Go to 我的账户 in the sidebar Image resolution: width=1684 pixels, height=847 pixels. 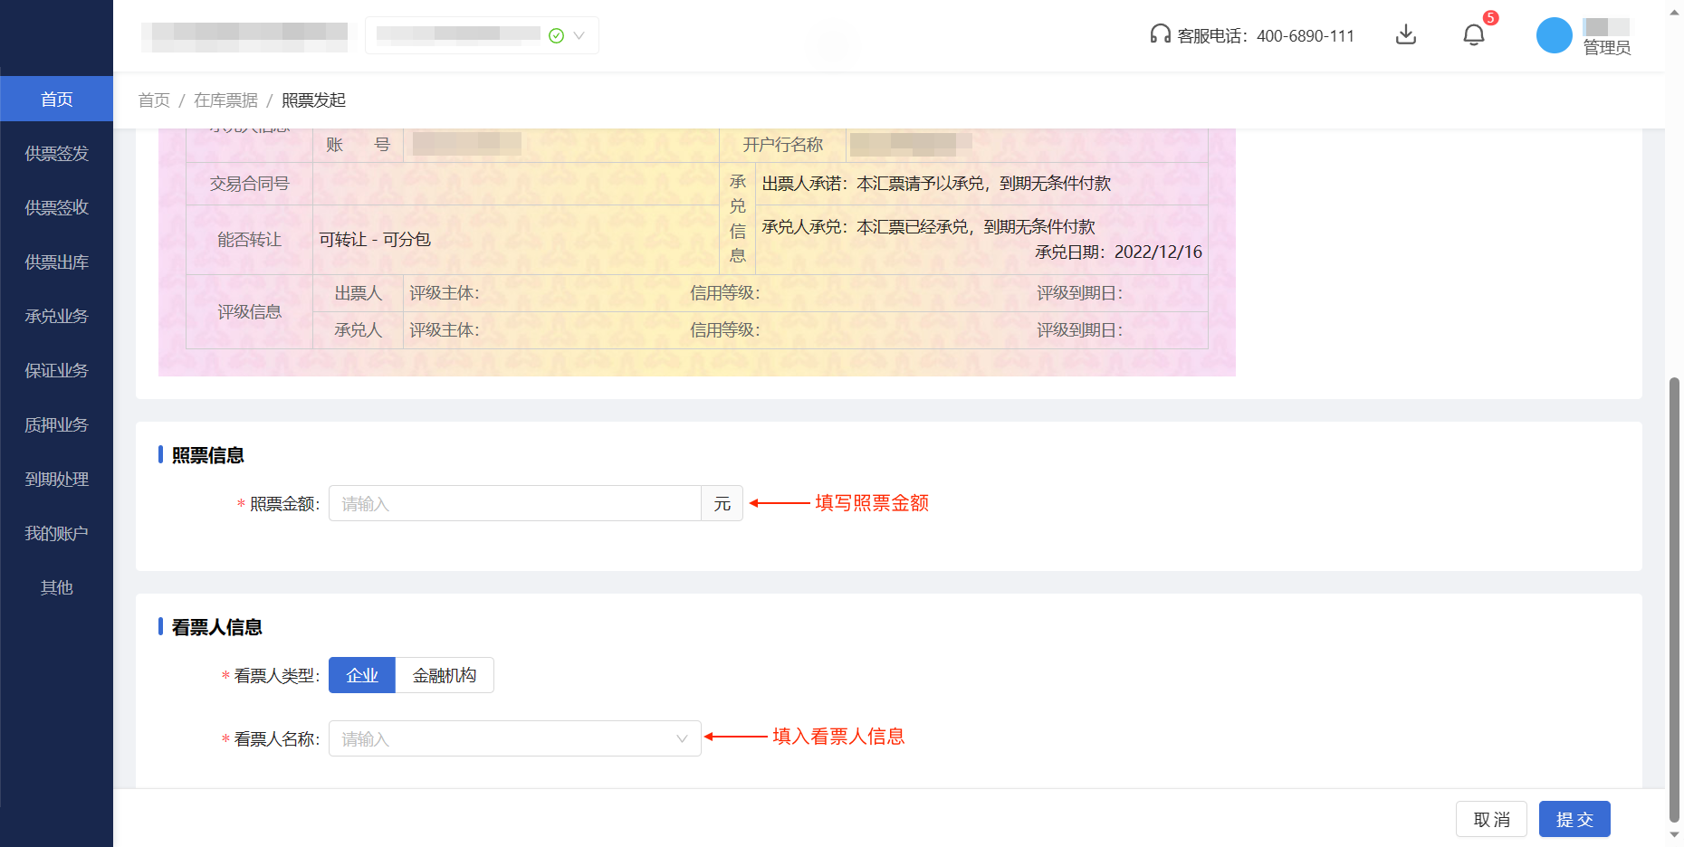tap(56, 533)
